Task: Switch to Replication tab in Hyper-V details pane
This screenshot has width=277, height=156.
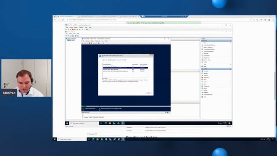Action: pos(101,117)
